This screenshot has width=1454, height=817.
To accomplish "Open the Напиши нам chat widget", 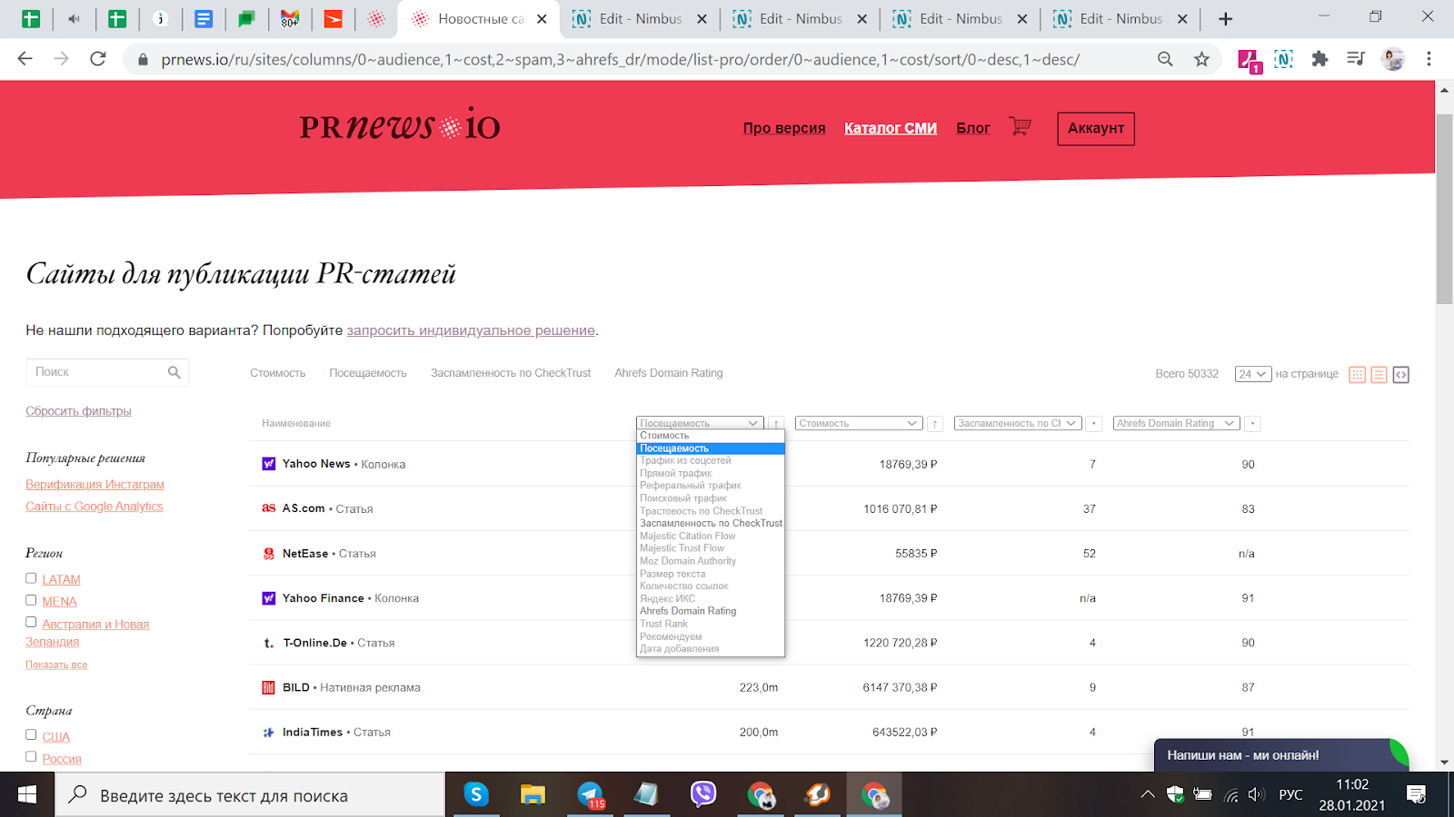I will click(1281, 755).
